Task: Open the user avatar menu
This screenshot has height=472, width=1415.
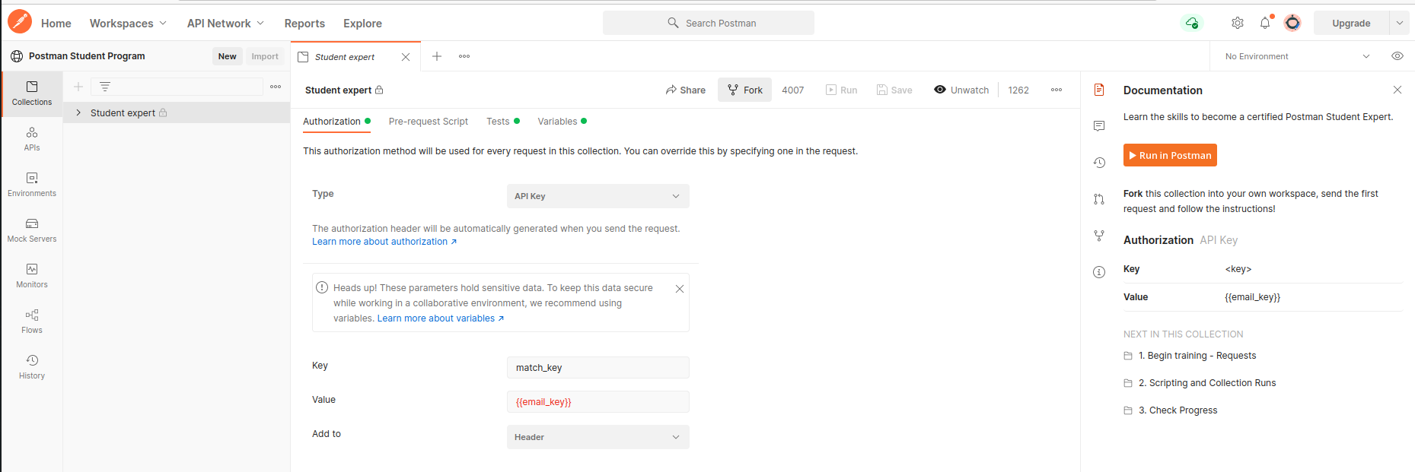Action: tap(1292, 23)
